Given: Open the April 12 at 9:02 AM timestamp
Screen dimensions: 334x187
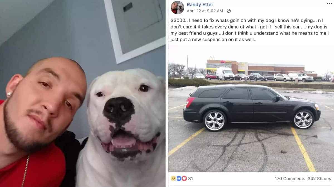Looking at the screenshot, I should (x=205, y=11).
